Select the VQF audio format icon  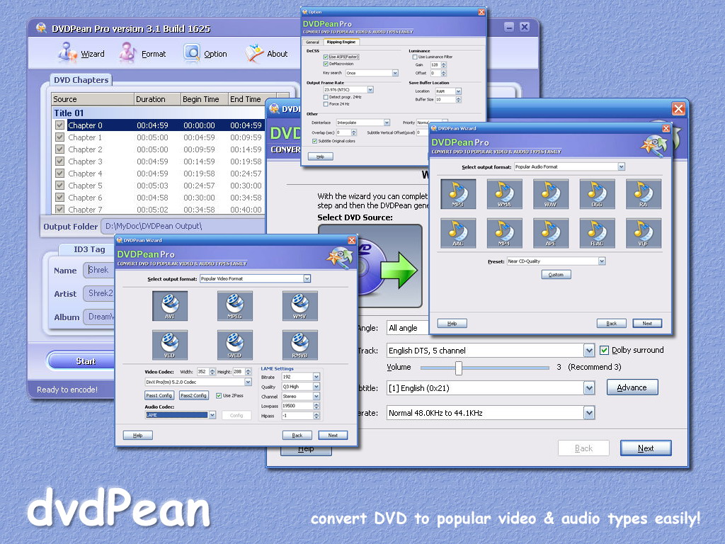644,233
